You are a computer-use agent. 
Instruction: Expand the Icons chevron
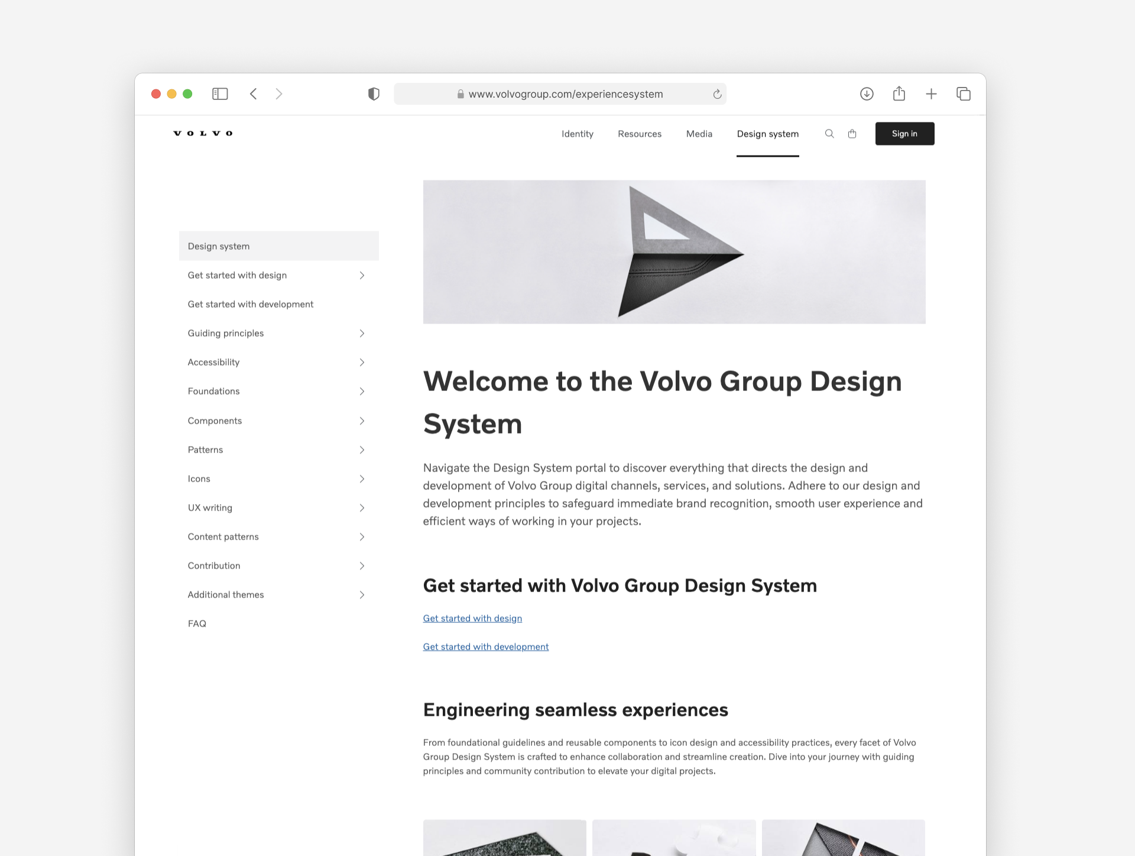tap(362, 479)
